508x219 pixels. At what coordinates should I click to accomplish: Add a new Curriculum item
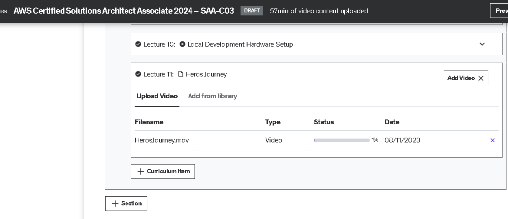point(163,171)
